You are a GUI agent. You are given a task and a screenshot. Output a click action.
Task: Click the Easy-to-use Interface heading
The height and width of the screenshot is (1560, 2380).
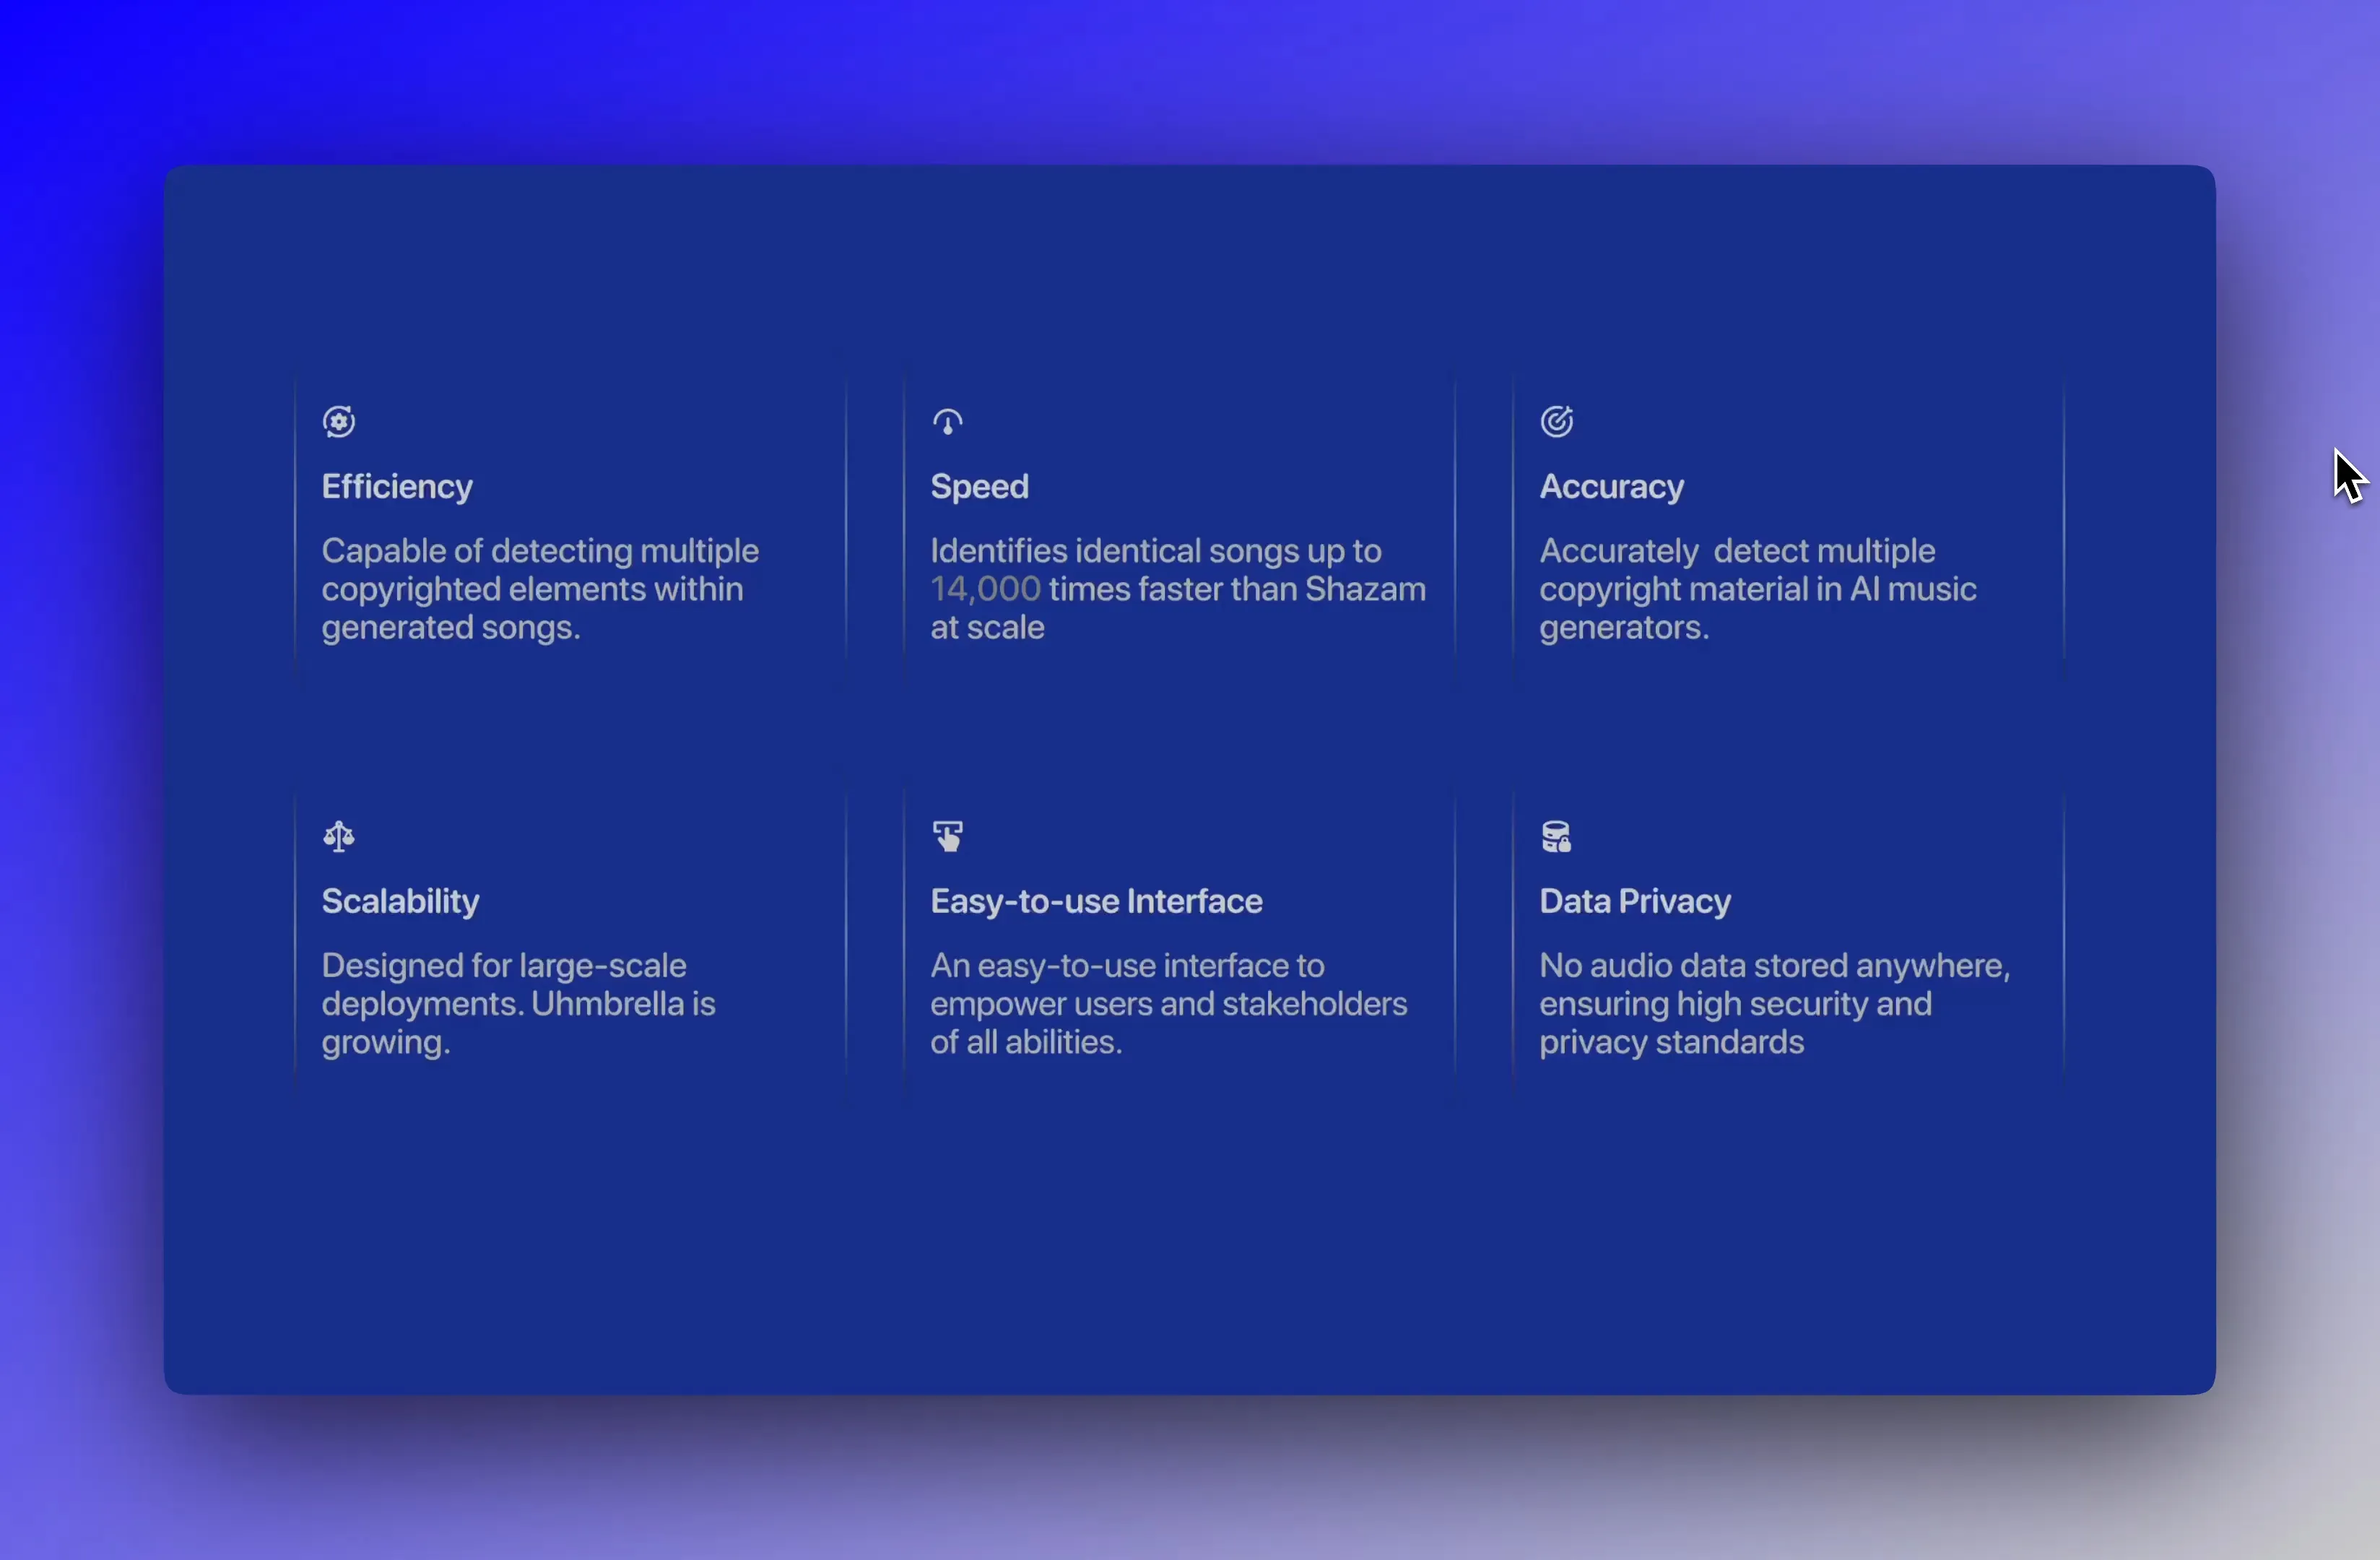pyautogui.click(x=1096, y=902)
